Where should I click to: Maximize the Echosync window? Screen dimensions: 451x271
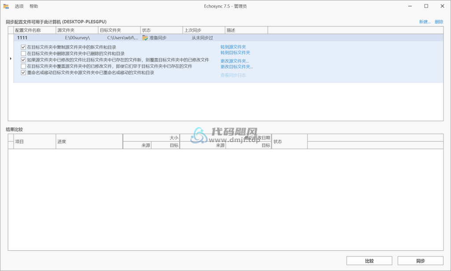click(426, 6)
